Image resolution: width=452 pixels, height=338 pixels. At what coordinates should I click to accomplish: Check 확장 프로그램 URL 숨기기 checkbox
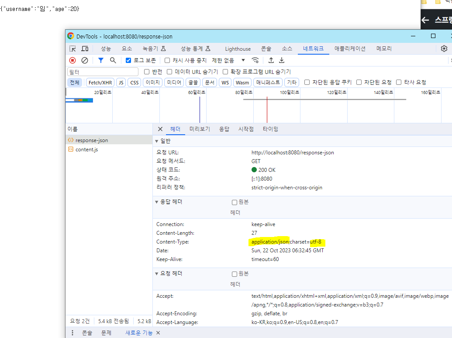click(x=225, y=72)
